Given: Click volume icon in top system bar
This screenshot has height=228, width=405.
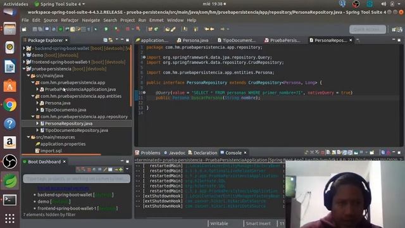Looking at the screenshot, I should coord(383,4).
